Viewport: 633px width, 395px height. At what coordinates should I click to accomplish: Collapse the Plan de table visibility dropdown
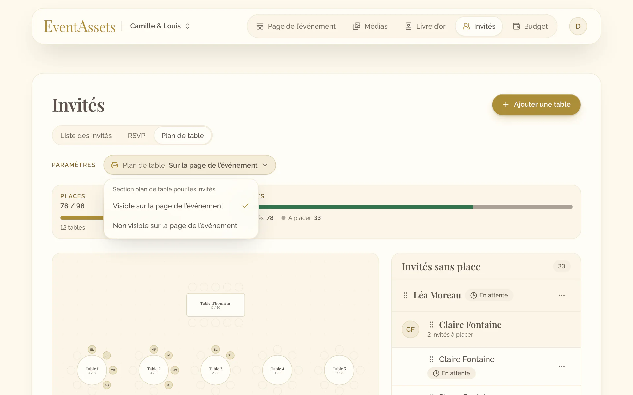190,165
